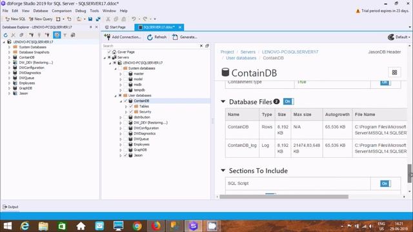Uncheck the Tables checkbox under ContainDB
This screenshot has width=413, height=232.
point(131,106)
